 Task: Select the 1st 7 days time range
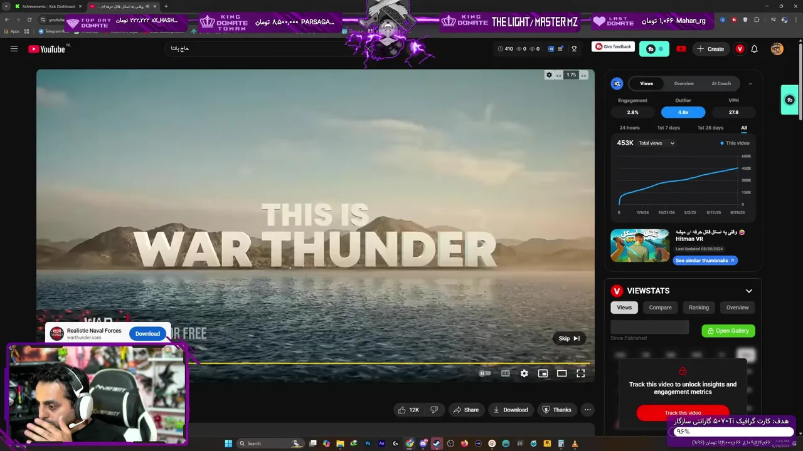tap(668, 128)
